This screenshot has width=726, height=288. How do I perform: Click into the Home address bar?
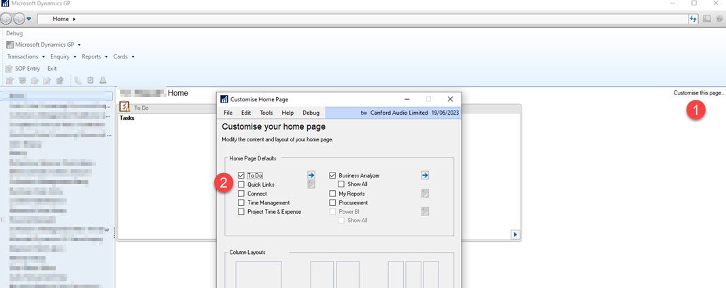coord(362,19)
